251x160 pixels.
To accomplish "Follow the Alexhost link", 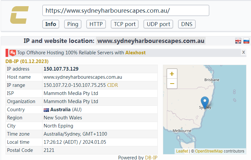I will (x=135, y=53).
